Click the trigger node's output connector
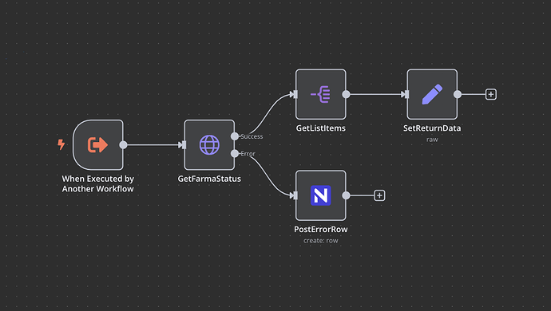 (123, 144)
